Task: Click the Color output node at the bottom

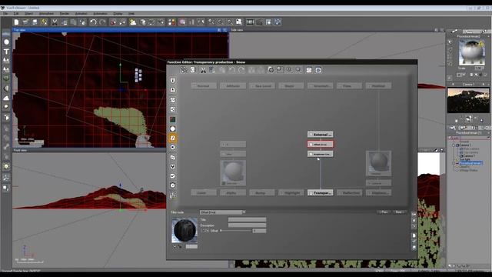Action: pyautogui.click(x=204, y=193)
